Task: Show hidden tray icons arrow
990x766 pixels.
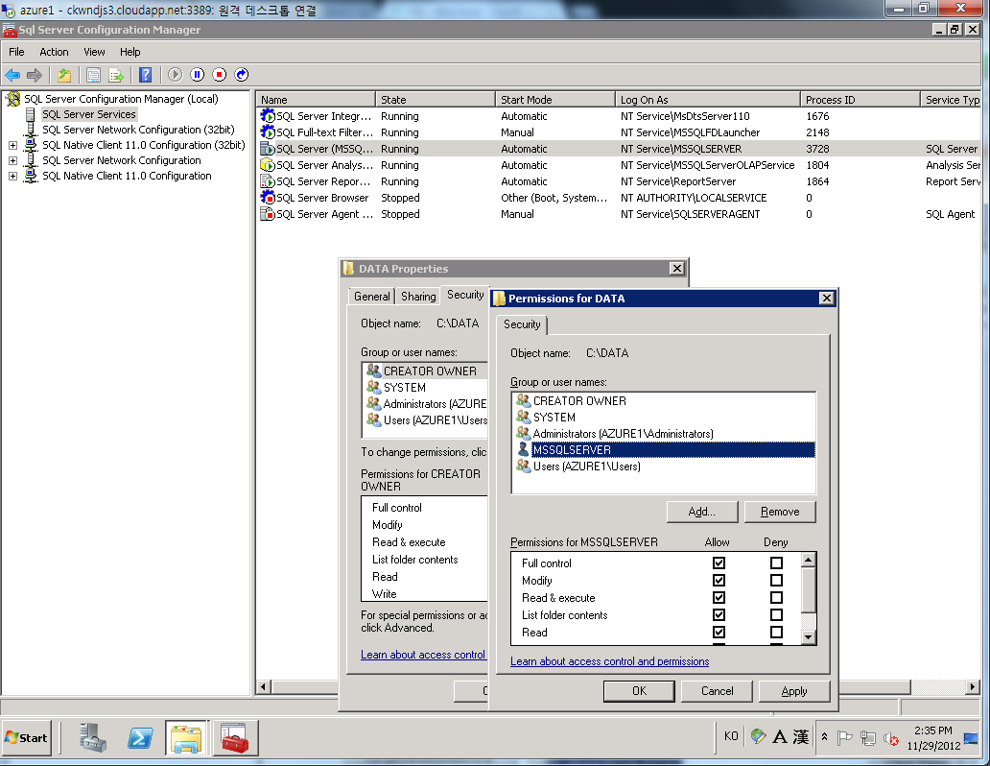Action: [824, 737]
